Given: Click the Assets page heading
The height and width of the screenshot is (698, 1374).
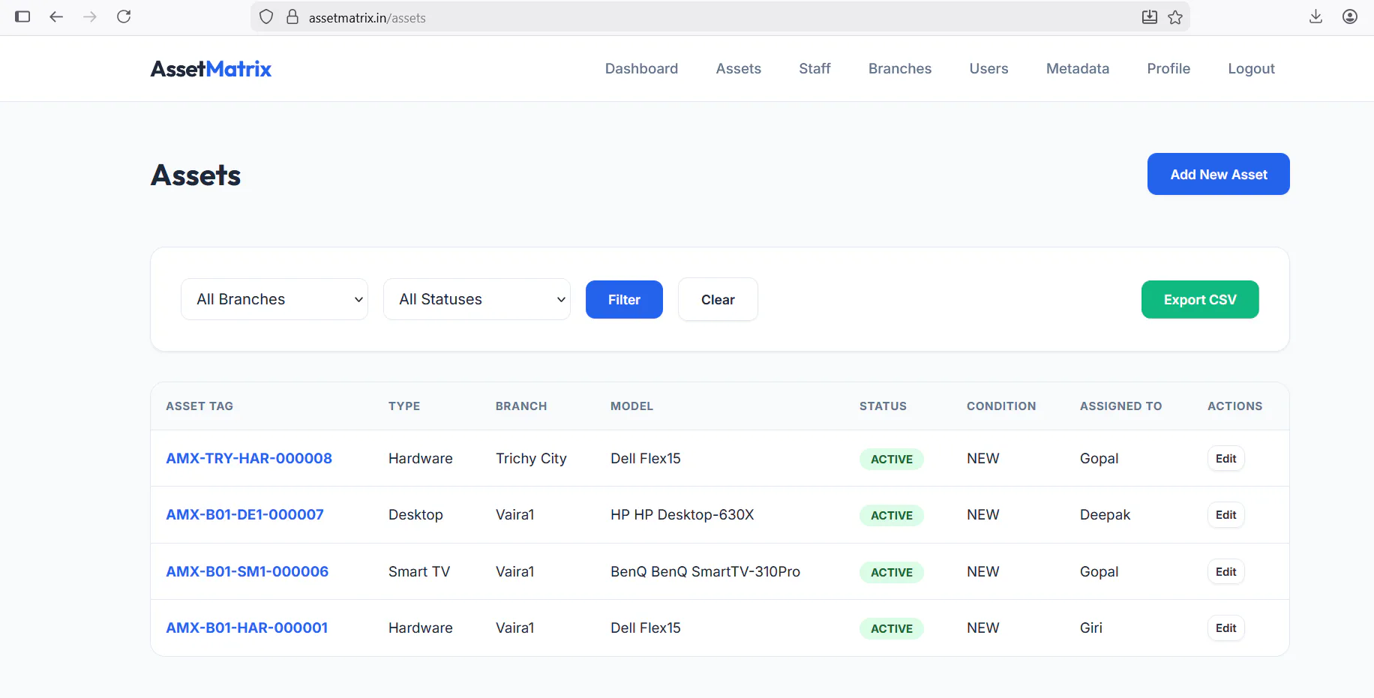Looking at the screenshot, I should click(x=196, y=175).
